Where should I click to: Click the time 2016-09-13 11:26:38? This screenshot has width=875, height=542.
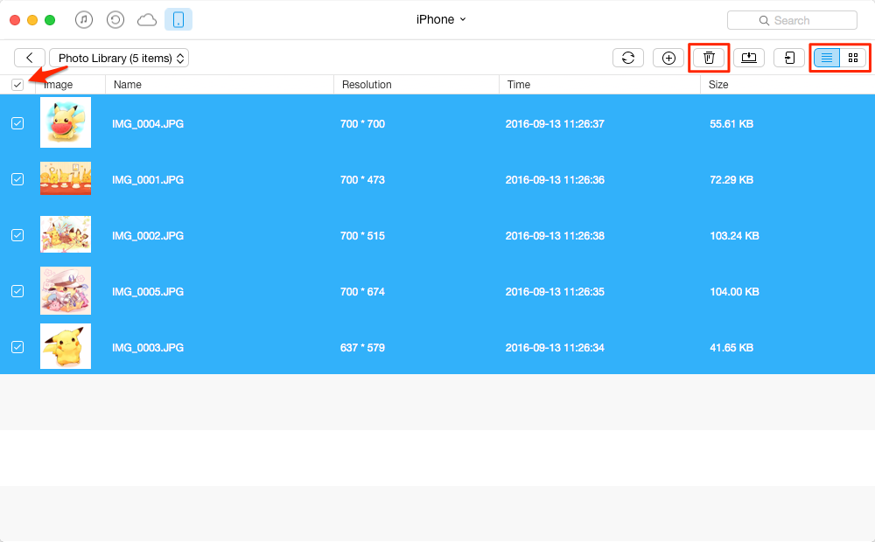[555, 236]
